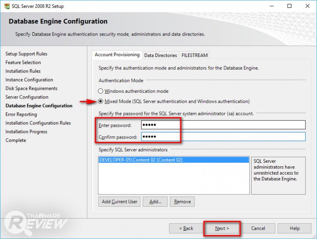Proceed with the Next > button
317x239 pixels.
coord(222,228)
